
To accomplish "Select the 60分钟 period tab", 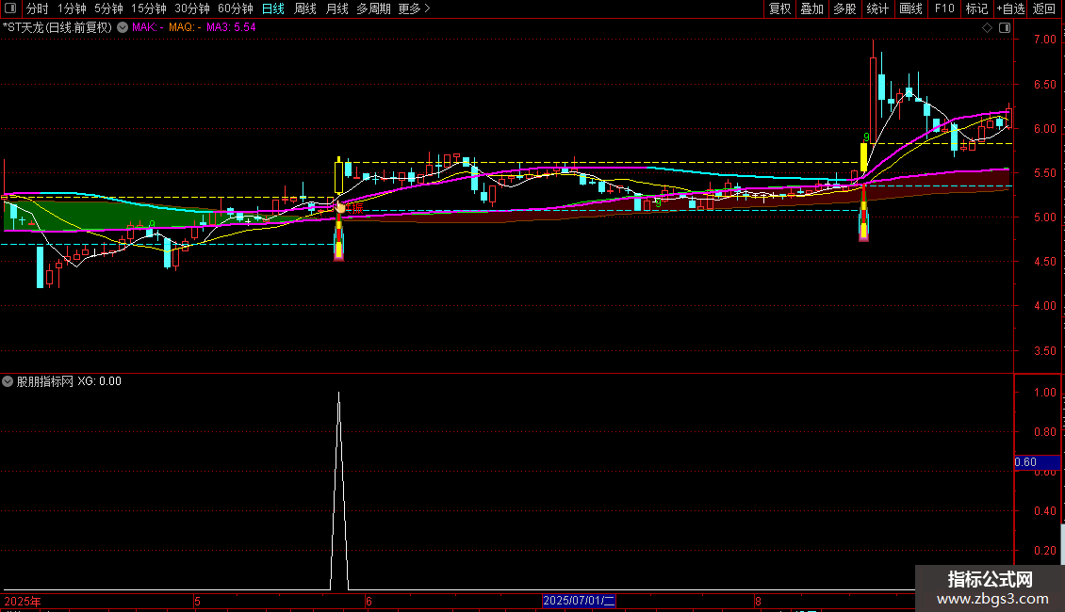I will 235,8.
